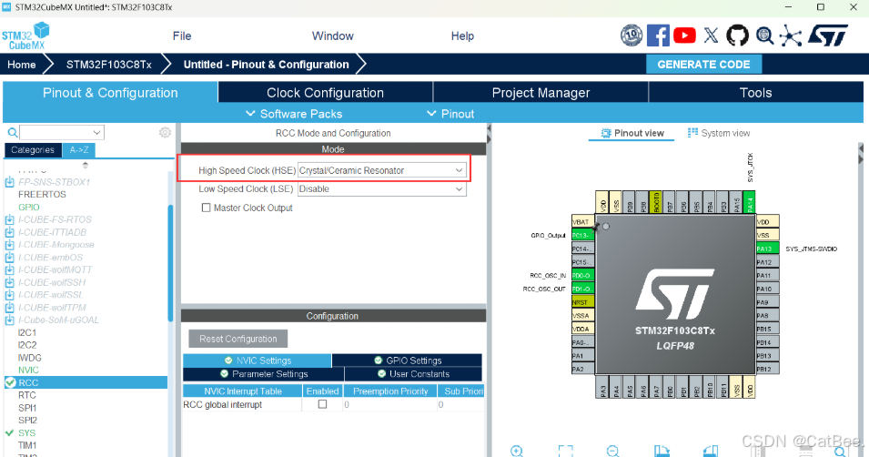Open the NVIC Settings tab
The image size is (869, 457).
pos(258,361)
